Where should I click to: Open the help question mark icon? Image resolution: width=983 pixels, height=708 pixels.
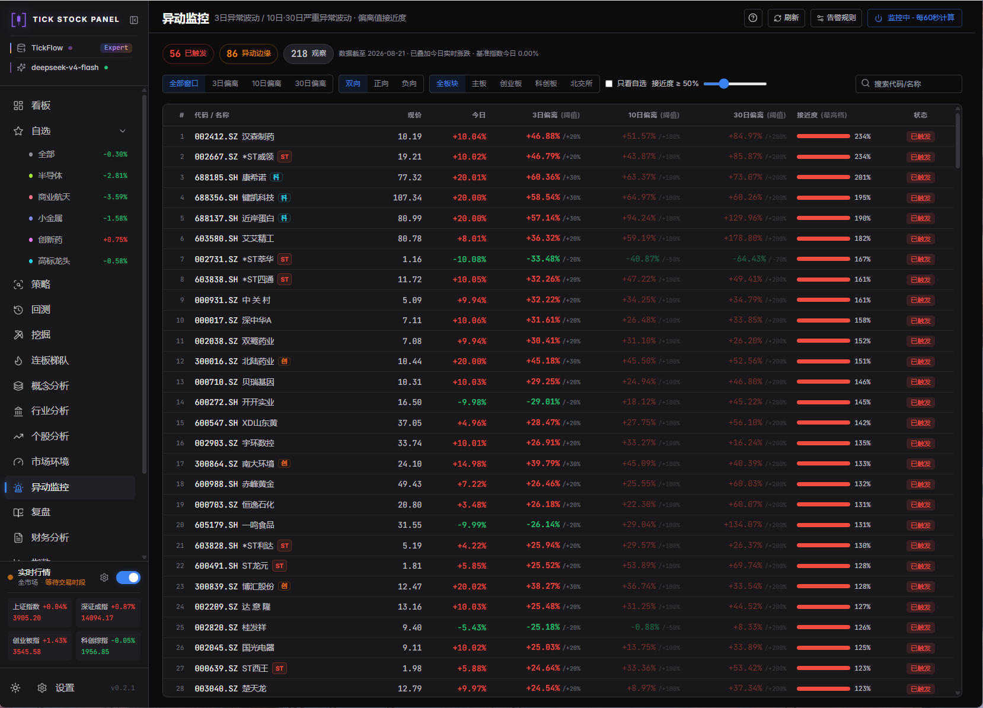coord(753,18)
